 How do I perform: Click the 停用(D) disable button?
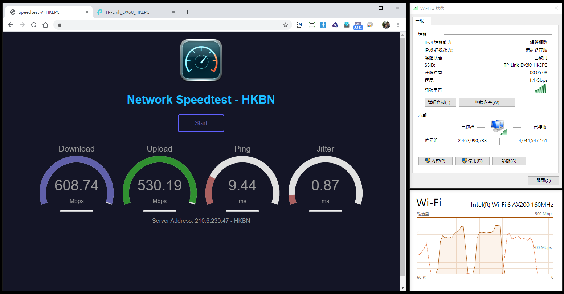(473, 161)
